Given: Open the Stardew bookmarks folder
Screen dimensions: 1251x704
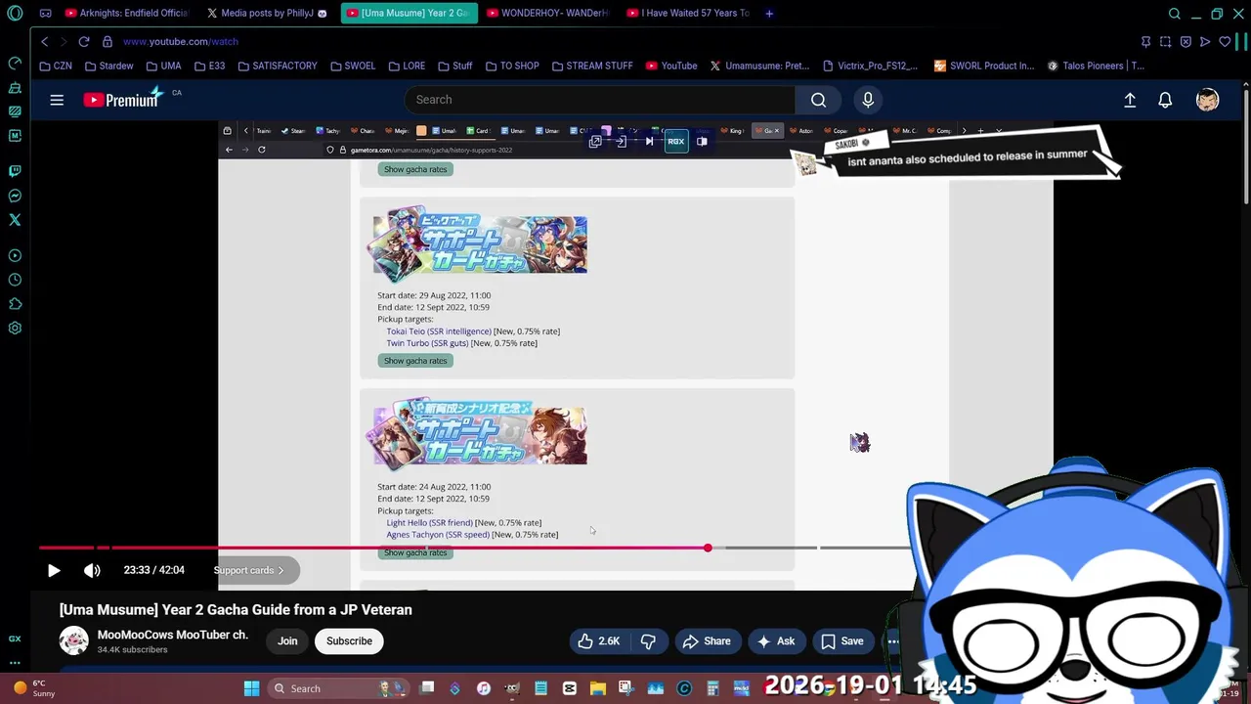Looking at the screenshot, I should (108, 66).
